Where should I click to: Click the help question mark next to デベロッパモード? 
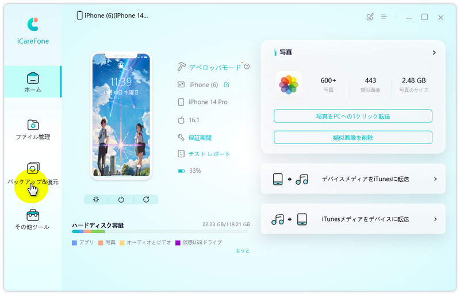point(247,67)
